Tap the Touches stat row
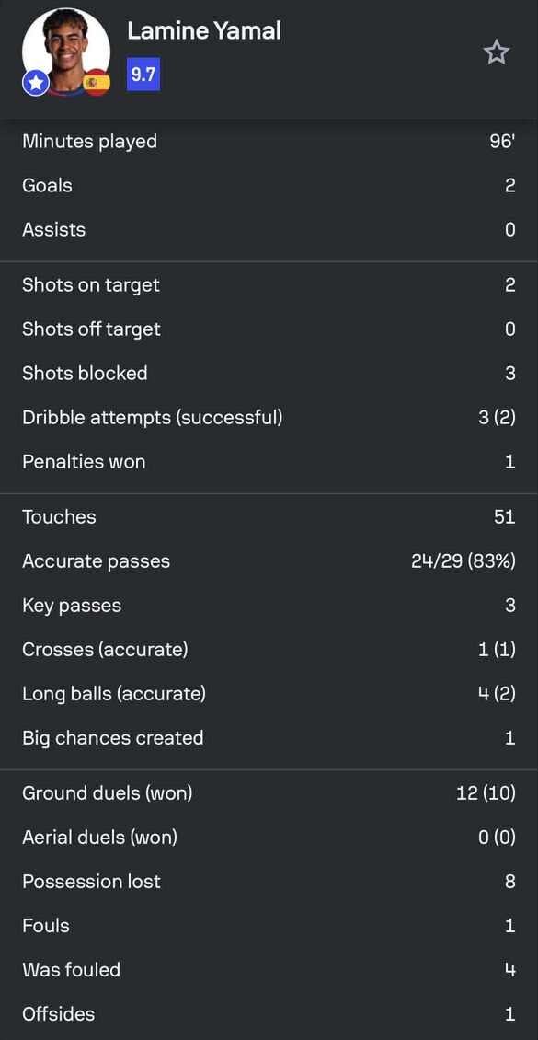 269,516
